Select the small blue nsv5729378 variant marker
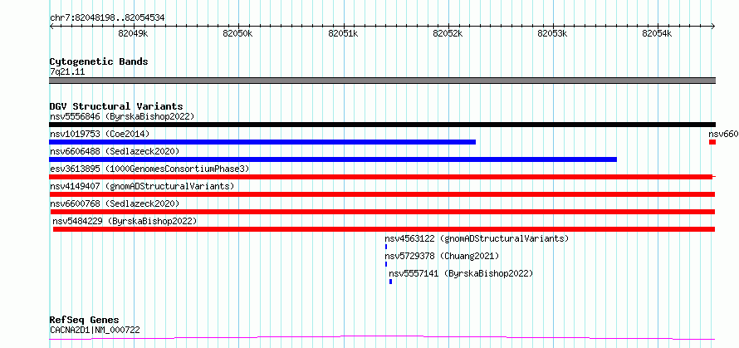The width and height of the screenshot is (739, 348). [x=385, y=264]
